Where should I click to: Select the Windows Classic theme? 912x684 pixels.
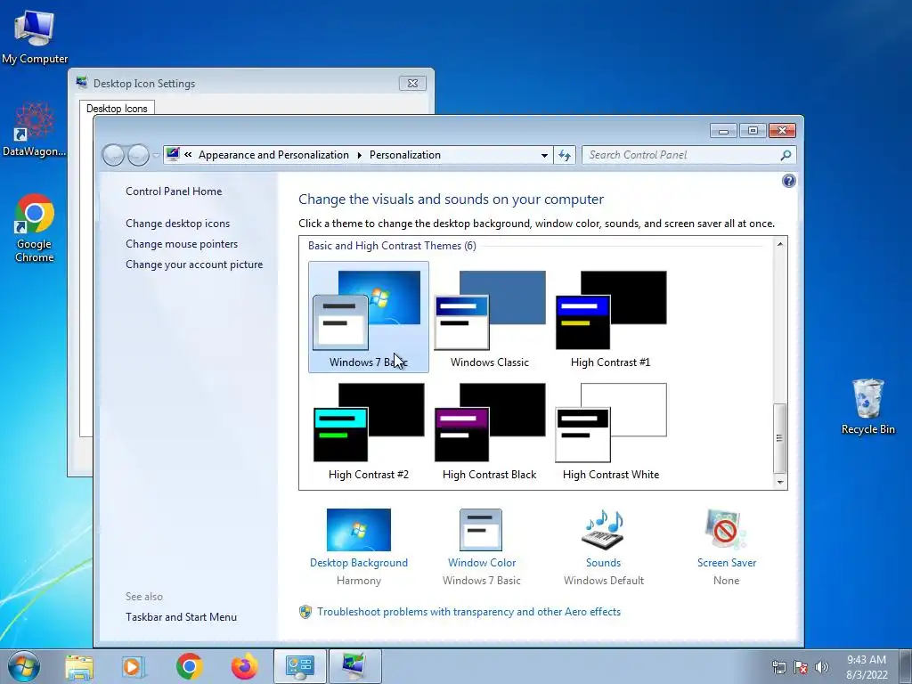(490, 317)
